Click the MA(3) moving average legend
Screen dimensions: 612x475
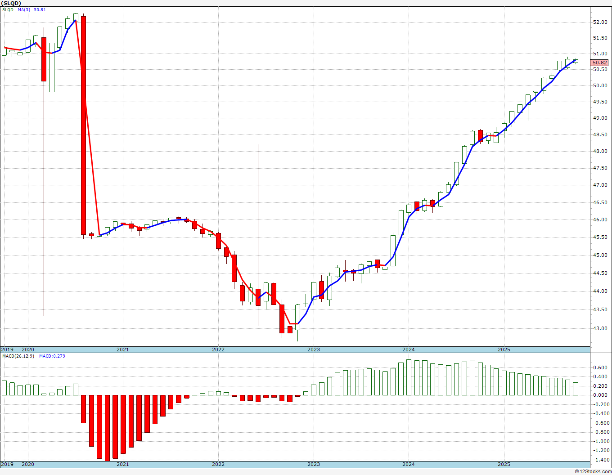[24, 10]
